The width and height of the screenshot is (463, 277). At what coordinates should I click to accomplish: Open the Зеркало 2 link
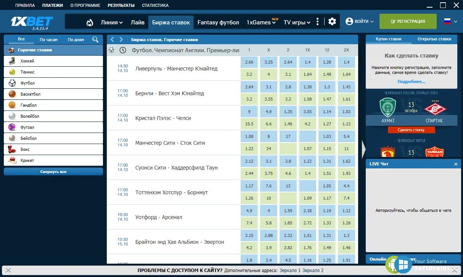313,270
